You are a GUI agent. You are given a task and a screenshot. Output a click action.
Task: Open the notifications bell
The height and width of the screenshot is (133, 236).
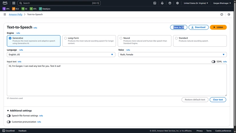(x=162, y=3)
